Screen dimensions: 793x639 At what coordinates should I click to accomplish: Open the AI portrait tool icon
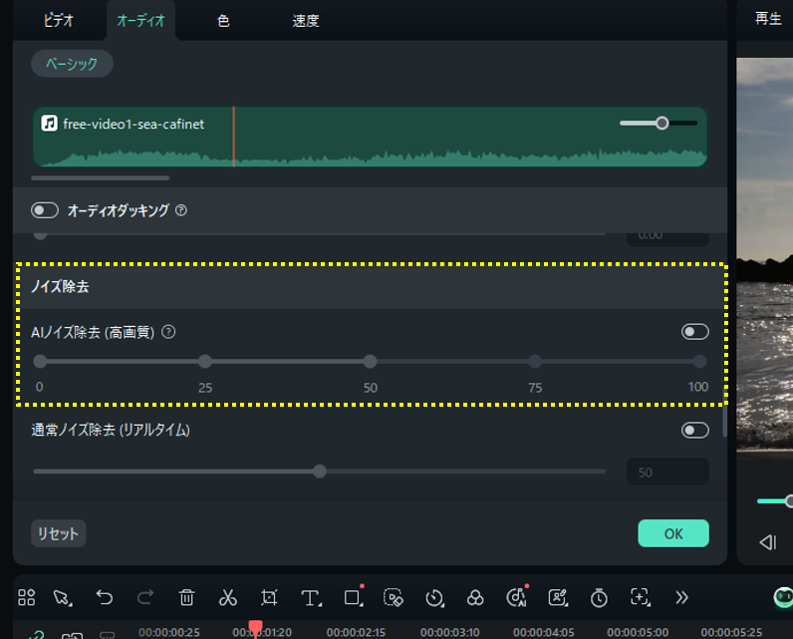(558, 597)
